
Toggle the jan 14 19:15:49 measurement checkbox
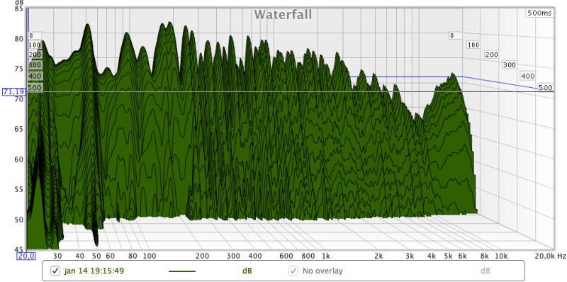click(55, 271)
